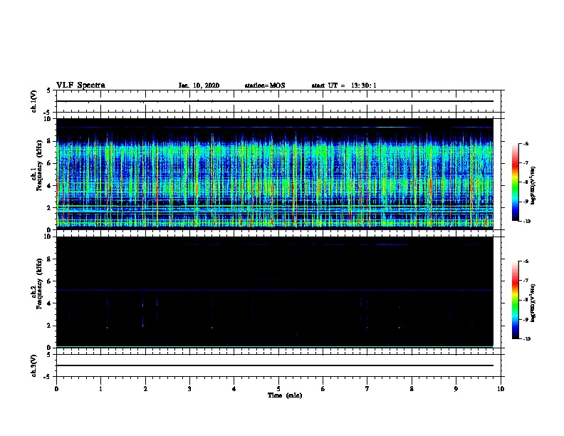Screen dimensions: 564x436
Task: Click the "8" tick on ch.1 frequency axis
Action: coord(49,141)
